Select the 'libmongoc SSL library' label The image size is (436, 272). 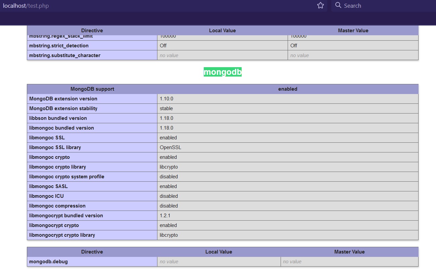(x=55, y=147)
